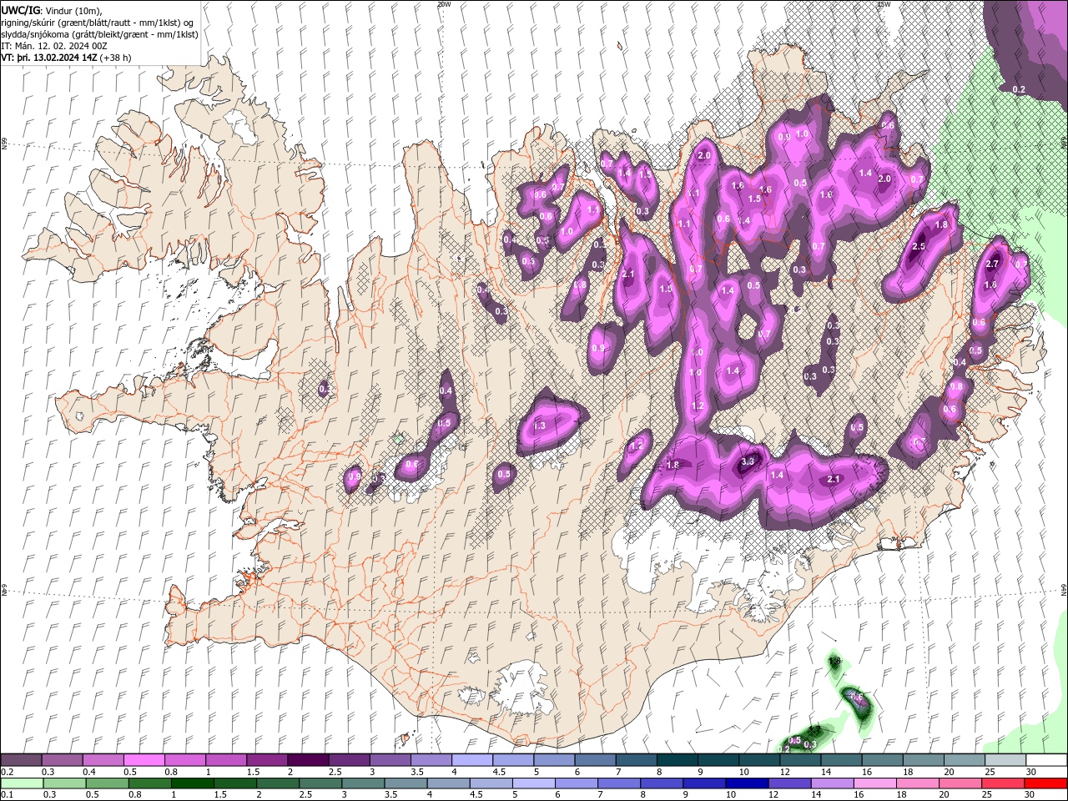Click the 'slydda/snjókoma (grátt/bleikt/grænt' header line
Viewport: 1068px width, 801px height.
pos(99,34)
